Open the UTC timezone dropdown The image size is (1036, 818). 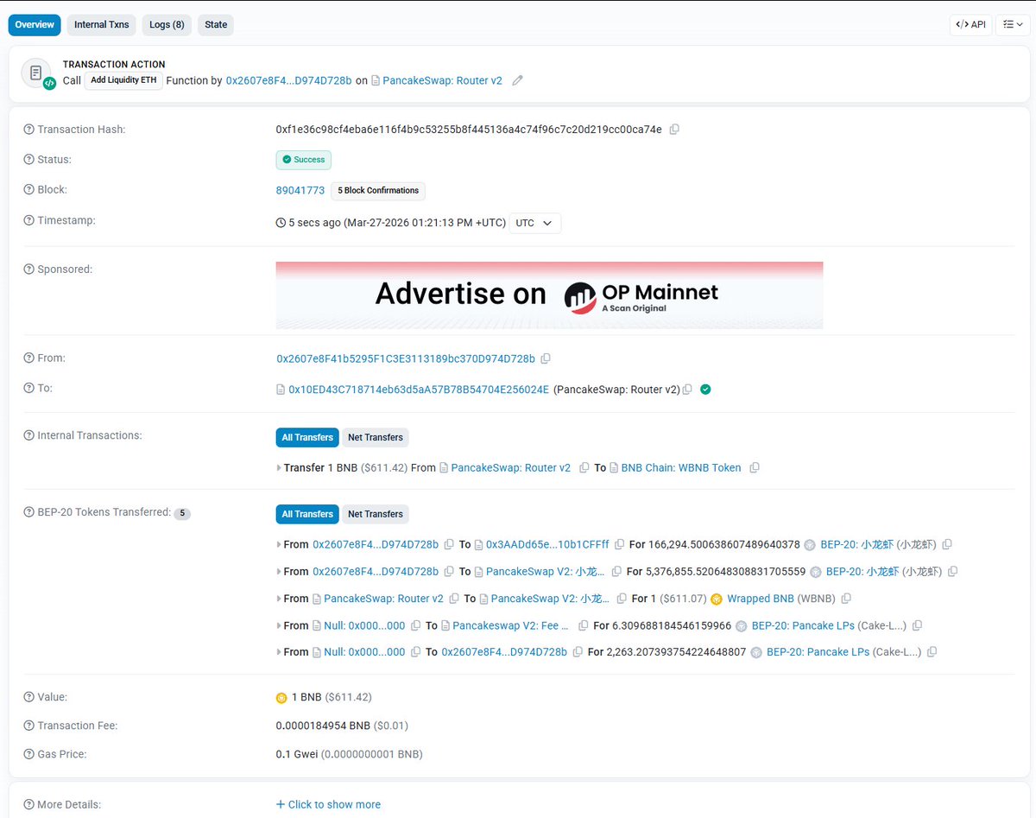point(535,223)
